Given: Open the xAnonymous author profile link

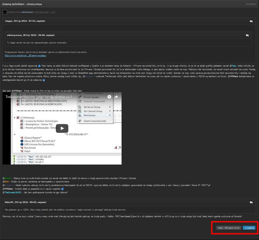Looking at the screenshot, I should click(x=27, y=12).
